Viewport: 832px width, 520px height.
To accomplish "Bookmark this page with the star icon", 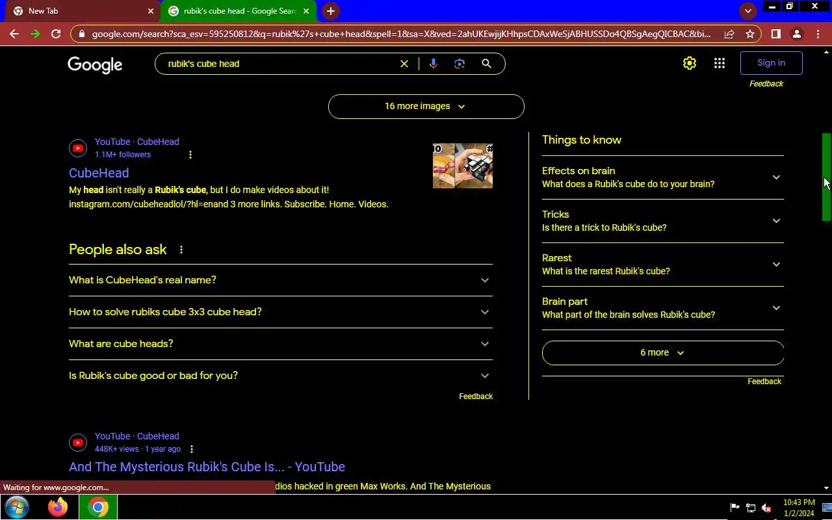I will click(x=750, y=34).
